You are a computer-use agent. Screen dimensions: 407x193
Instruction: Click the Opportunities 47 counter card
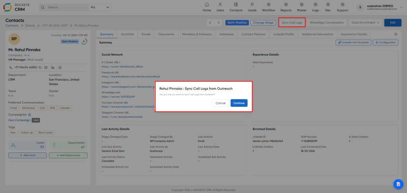pos(68,145)
